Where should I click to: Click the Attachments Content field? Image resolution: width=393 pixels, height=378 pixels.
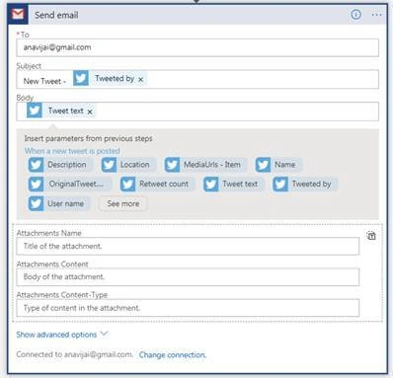(x=188, y=276)
